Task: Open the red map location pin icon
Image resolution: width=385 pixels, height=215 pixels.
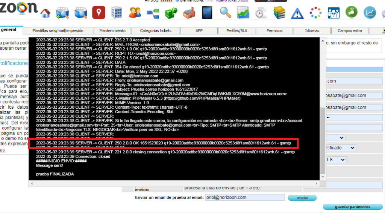Action: coord(99,12)
